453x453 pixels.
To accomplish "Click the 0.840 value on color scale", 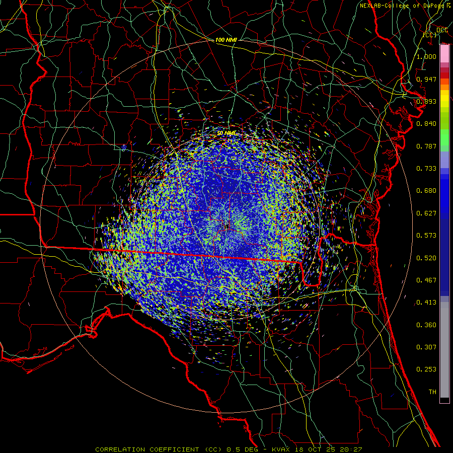I will (426, 124).
